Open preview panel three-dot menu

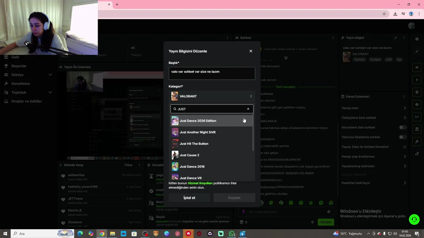pos(227,38)
